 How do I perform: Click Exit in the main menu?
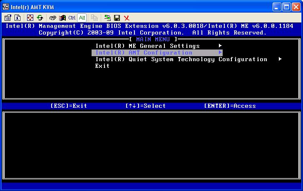[x=102, y=66]
